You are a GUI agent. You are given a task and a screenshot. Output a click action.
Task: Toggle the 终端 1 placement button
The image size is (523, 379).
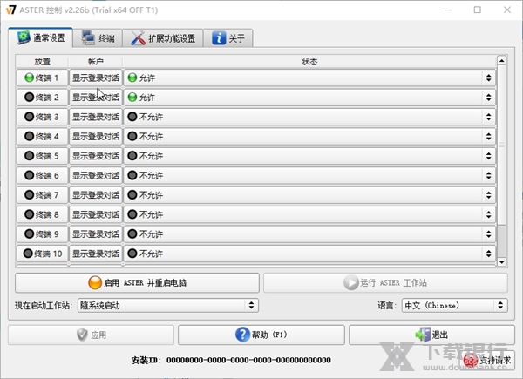click(42, 78)
